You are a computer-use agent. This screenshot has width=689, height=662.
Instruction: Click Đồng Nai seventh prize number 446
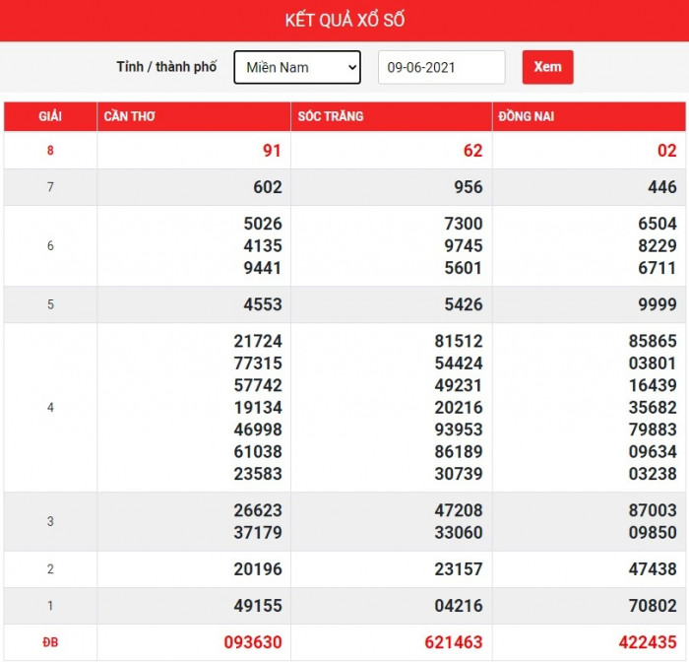pos(661,187)
